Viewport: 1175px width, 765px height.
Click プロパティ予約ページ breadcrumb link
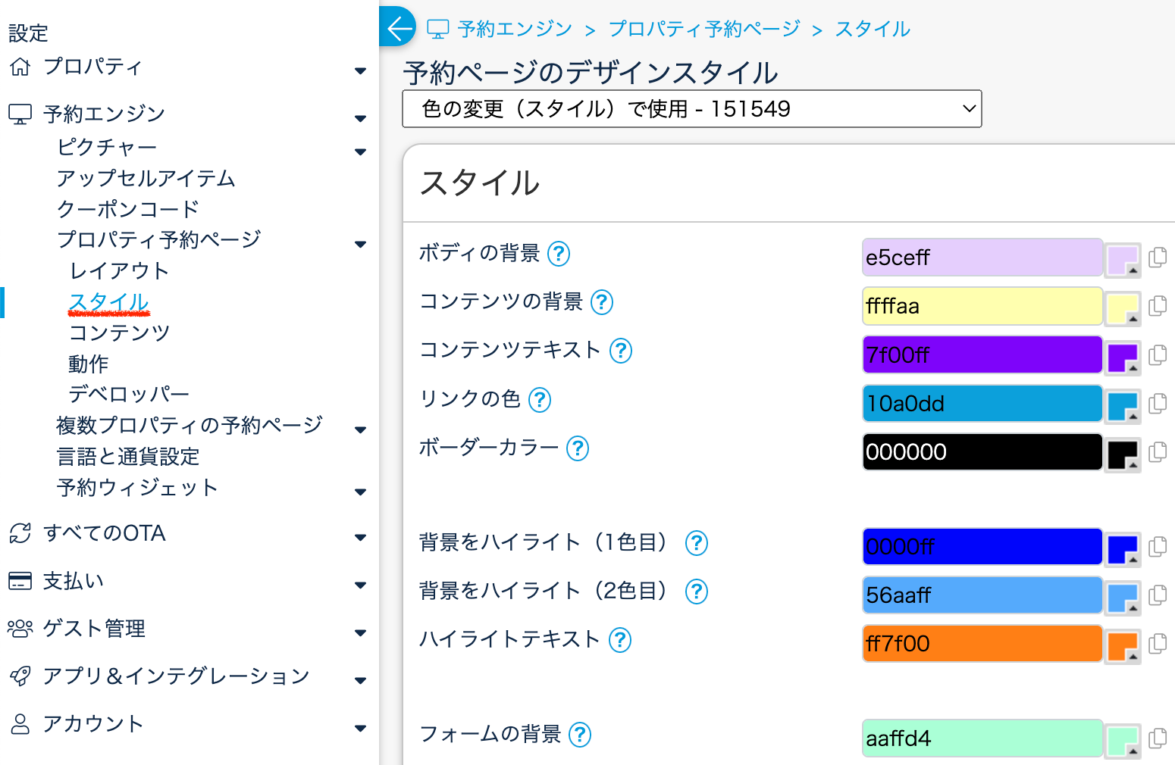coord(703,29)
